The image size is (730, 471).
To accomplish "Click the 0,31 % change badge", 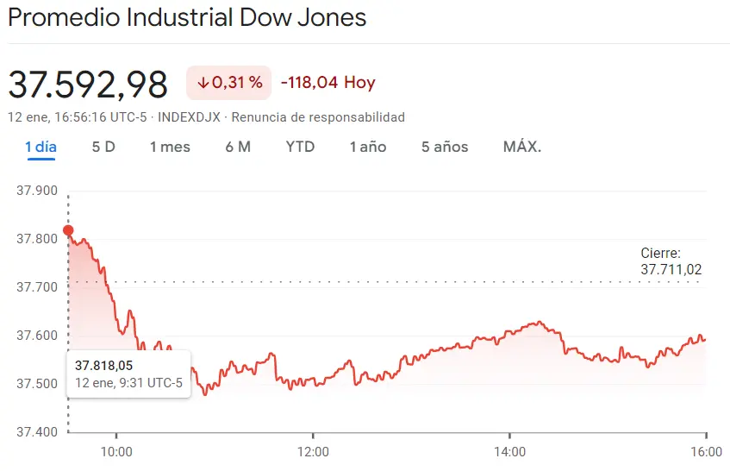I will (229, 84).
